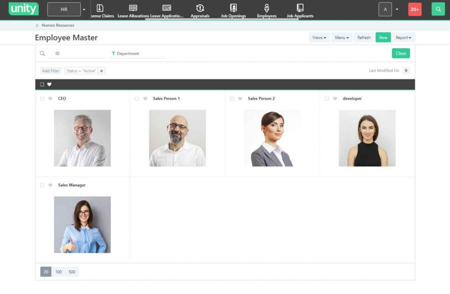Expand the Report dropdown
Viewport: 450px width, 294px height.
click(403, 38)
